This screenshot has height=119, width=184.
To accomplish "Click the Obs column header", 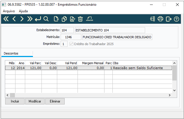I will pyautogui.click(x=142, y=63).
